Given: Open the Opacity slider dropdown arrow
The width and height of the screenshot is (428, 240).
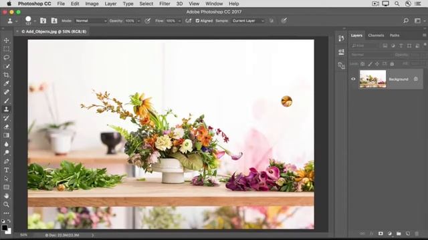Looking at the screenshot, I should coord(138,21).
